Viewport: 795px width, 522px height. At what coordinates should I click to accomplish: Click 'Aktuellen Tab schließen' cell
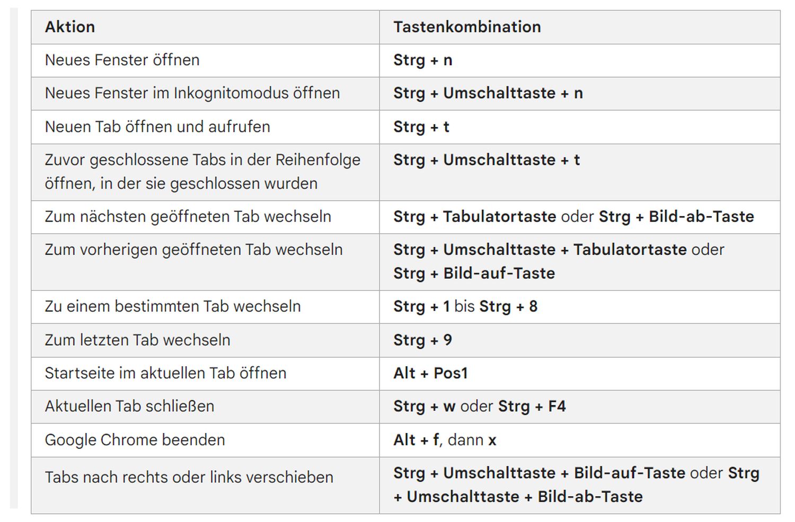pos(129,406)
